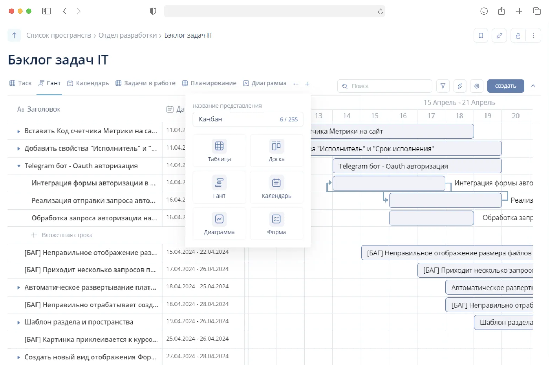This screenshot has width=549, height=365.
Task: Go to Список пространств breadcrumb
Action: (x=59, y=35)
